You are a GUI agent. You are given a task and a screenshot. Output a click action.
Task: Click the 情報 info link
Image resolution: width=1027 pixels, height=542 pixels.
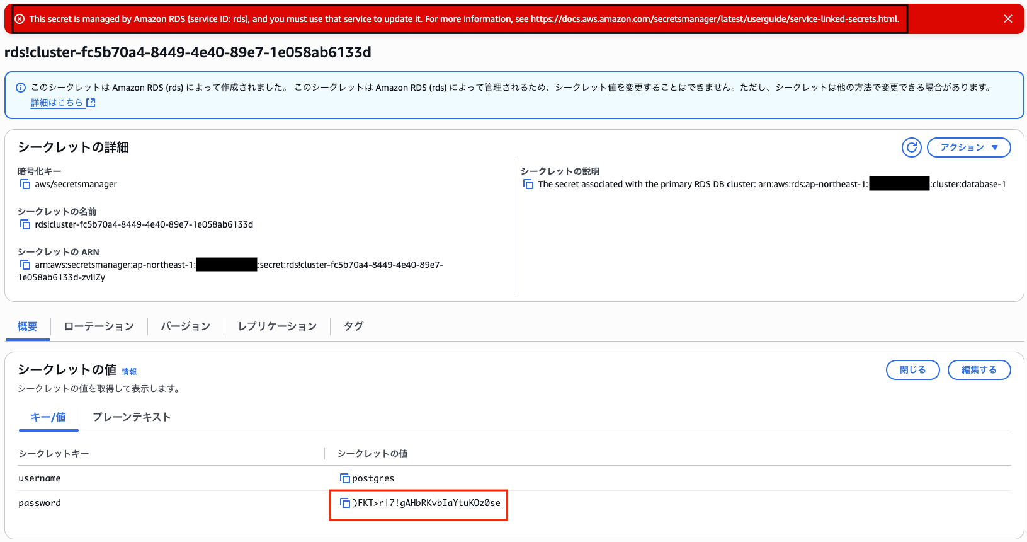click(x=129, y=372)
